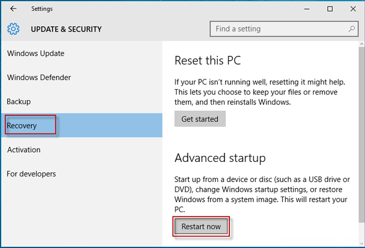Click the Reset this PC heading
The image size is (365, 248).
coord(207,61)
